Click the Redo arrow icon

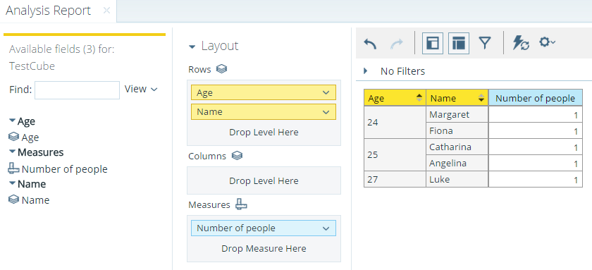click(396, 44)
